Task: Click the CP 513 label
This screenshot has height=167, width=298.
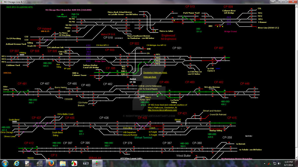Action: (190, 6)
